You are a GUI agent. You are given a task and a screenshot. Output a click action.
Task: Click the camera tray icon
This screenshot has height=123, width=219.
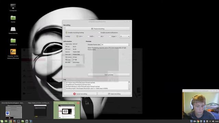[x=195, y=121]
